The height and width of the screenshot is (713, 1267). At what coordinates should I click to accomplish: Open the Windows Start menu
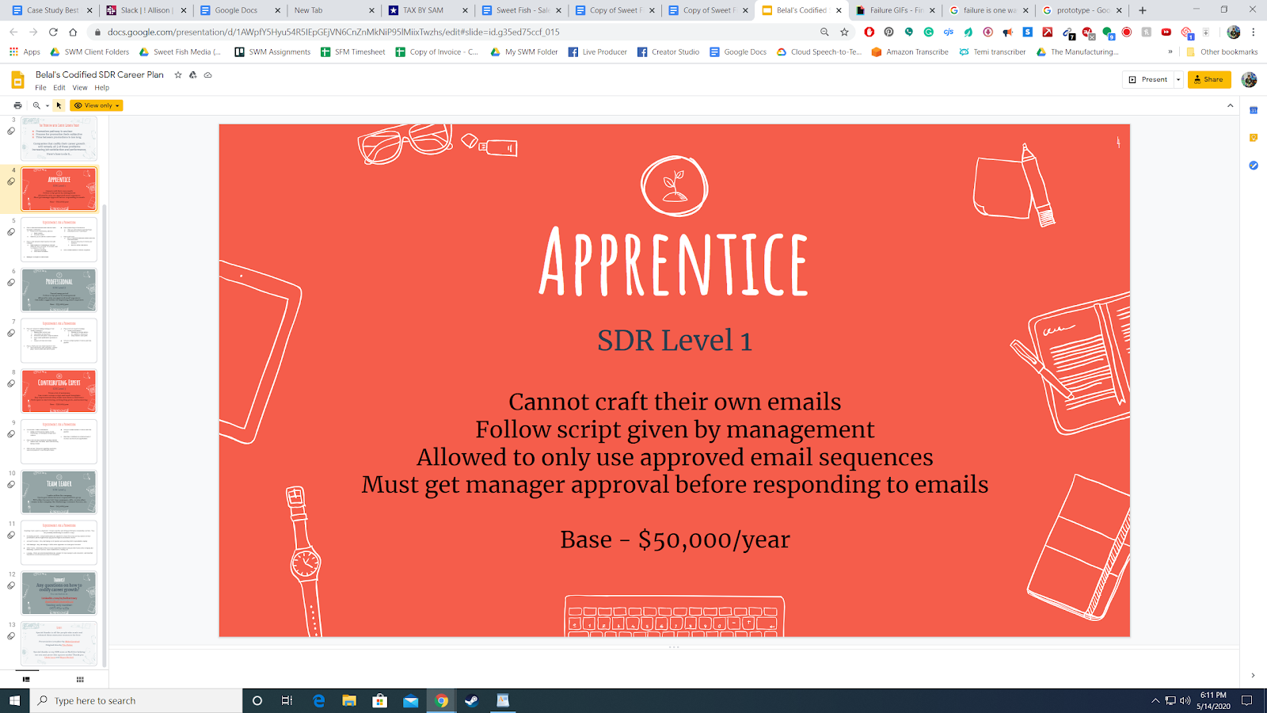tap(14, 700)
